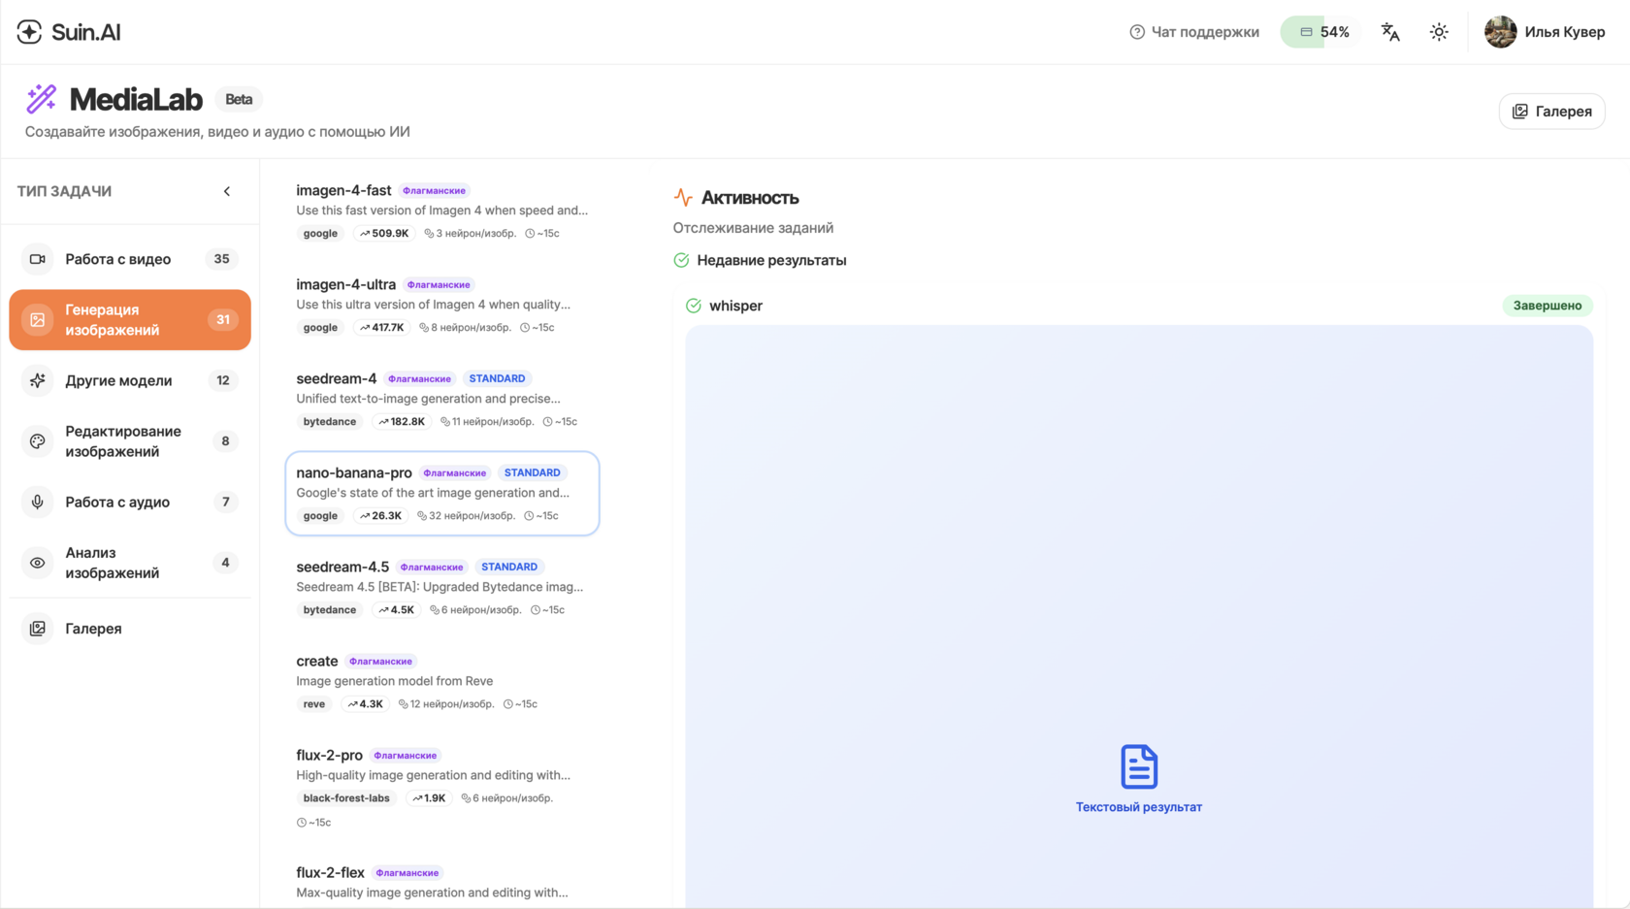Screen dimensions: 1630x909
Task: Open Галерея from the sidebar
Action: click(130, 629)
